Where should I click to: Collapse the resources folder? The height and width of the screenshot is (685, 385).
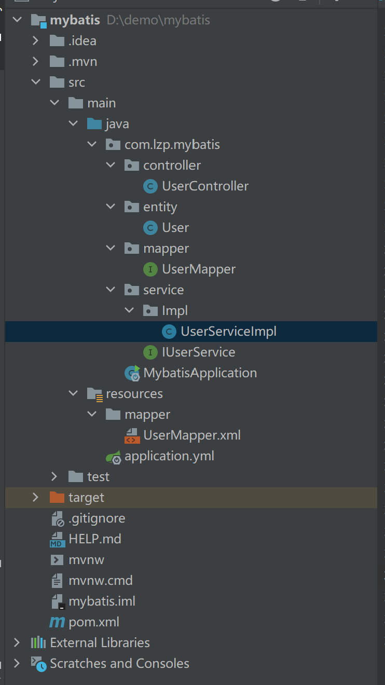(73, 393)
